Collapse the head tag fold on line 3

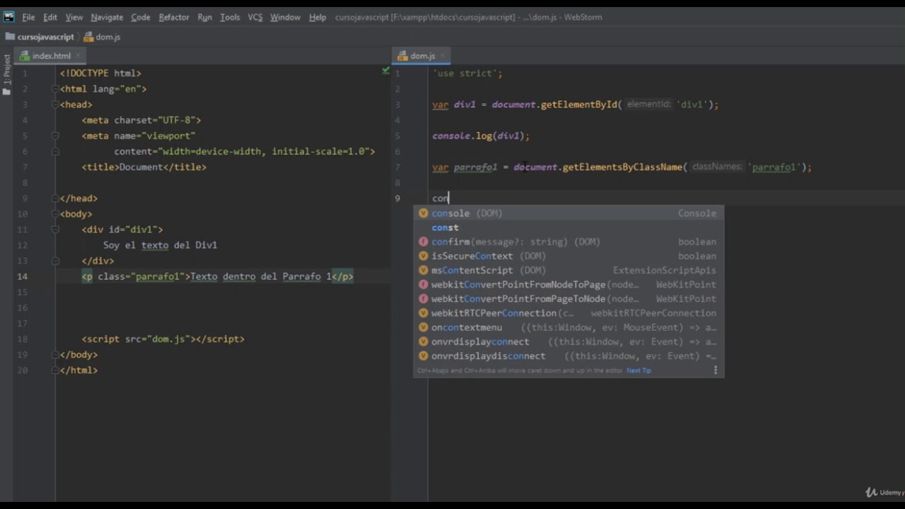(x=54, y=105)
